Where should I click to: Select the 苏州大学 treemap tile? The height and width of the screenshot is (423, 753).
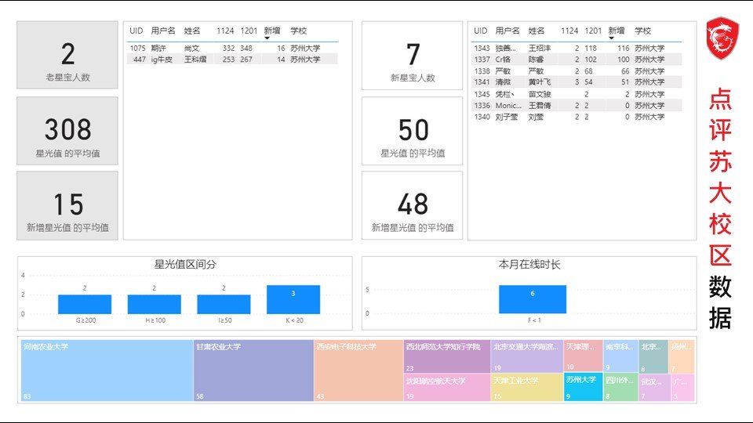(583, 387)
